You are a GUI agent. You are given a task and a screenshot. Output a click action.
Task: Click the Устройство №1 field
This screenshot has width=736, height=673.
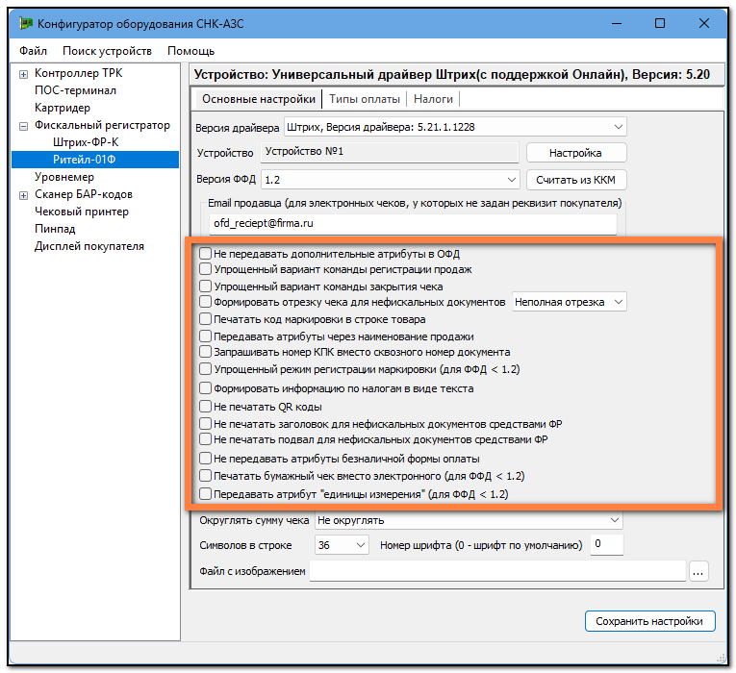389,152
